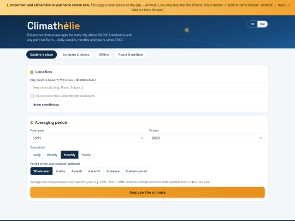
Task: Switch language to FR
Action: 252,24
